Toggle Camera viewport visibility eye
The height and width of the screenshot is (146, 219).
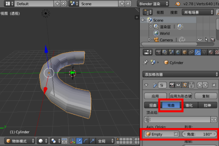(x=200, y=40)
